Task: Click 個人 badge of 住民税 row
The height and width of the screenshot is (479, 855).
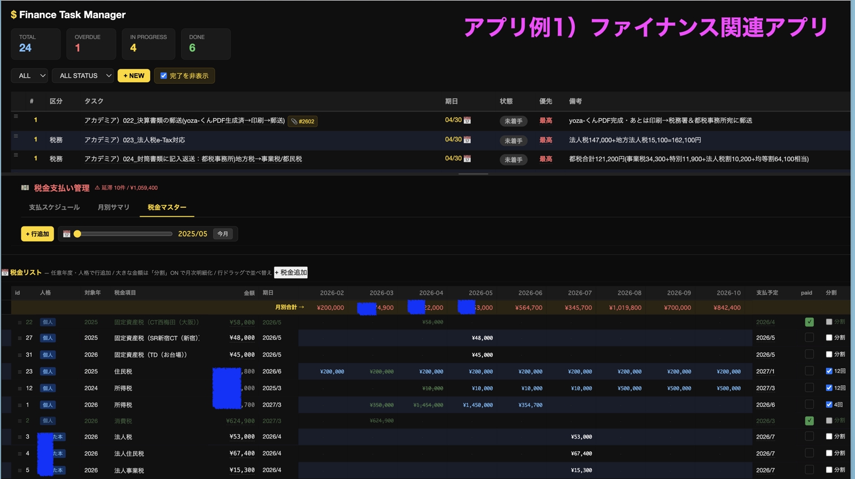Action: pos(48,372)
